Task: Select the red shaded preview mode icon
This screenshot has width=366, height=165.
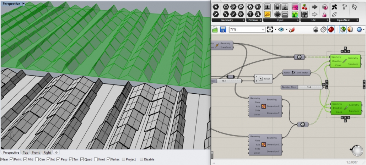Action: 331,29
